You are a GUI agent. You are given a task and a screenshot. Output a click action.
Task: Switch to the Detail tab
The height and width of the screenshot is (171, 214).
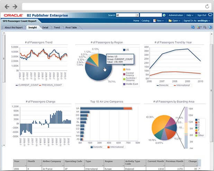tap(45, 27)
